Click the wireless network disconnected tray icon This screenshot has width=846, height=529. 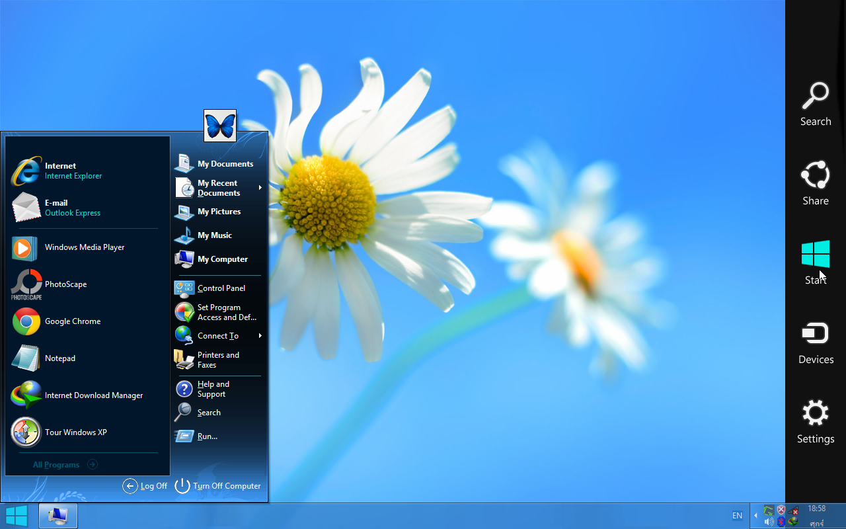click(793, 510)
